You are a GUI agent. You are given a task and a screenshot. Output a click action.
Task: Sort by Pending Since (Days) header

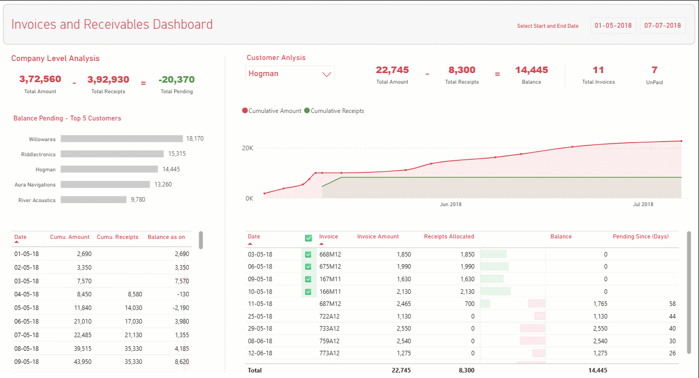pyautogui.click(x=640, y=236)
